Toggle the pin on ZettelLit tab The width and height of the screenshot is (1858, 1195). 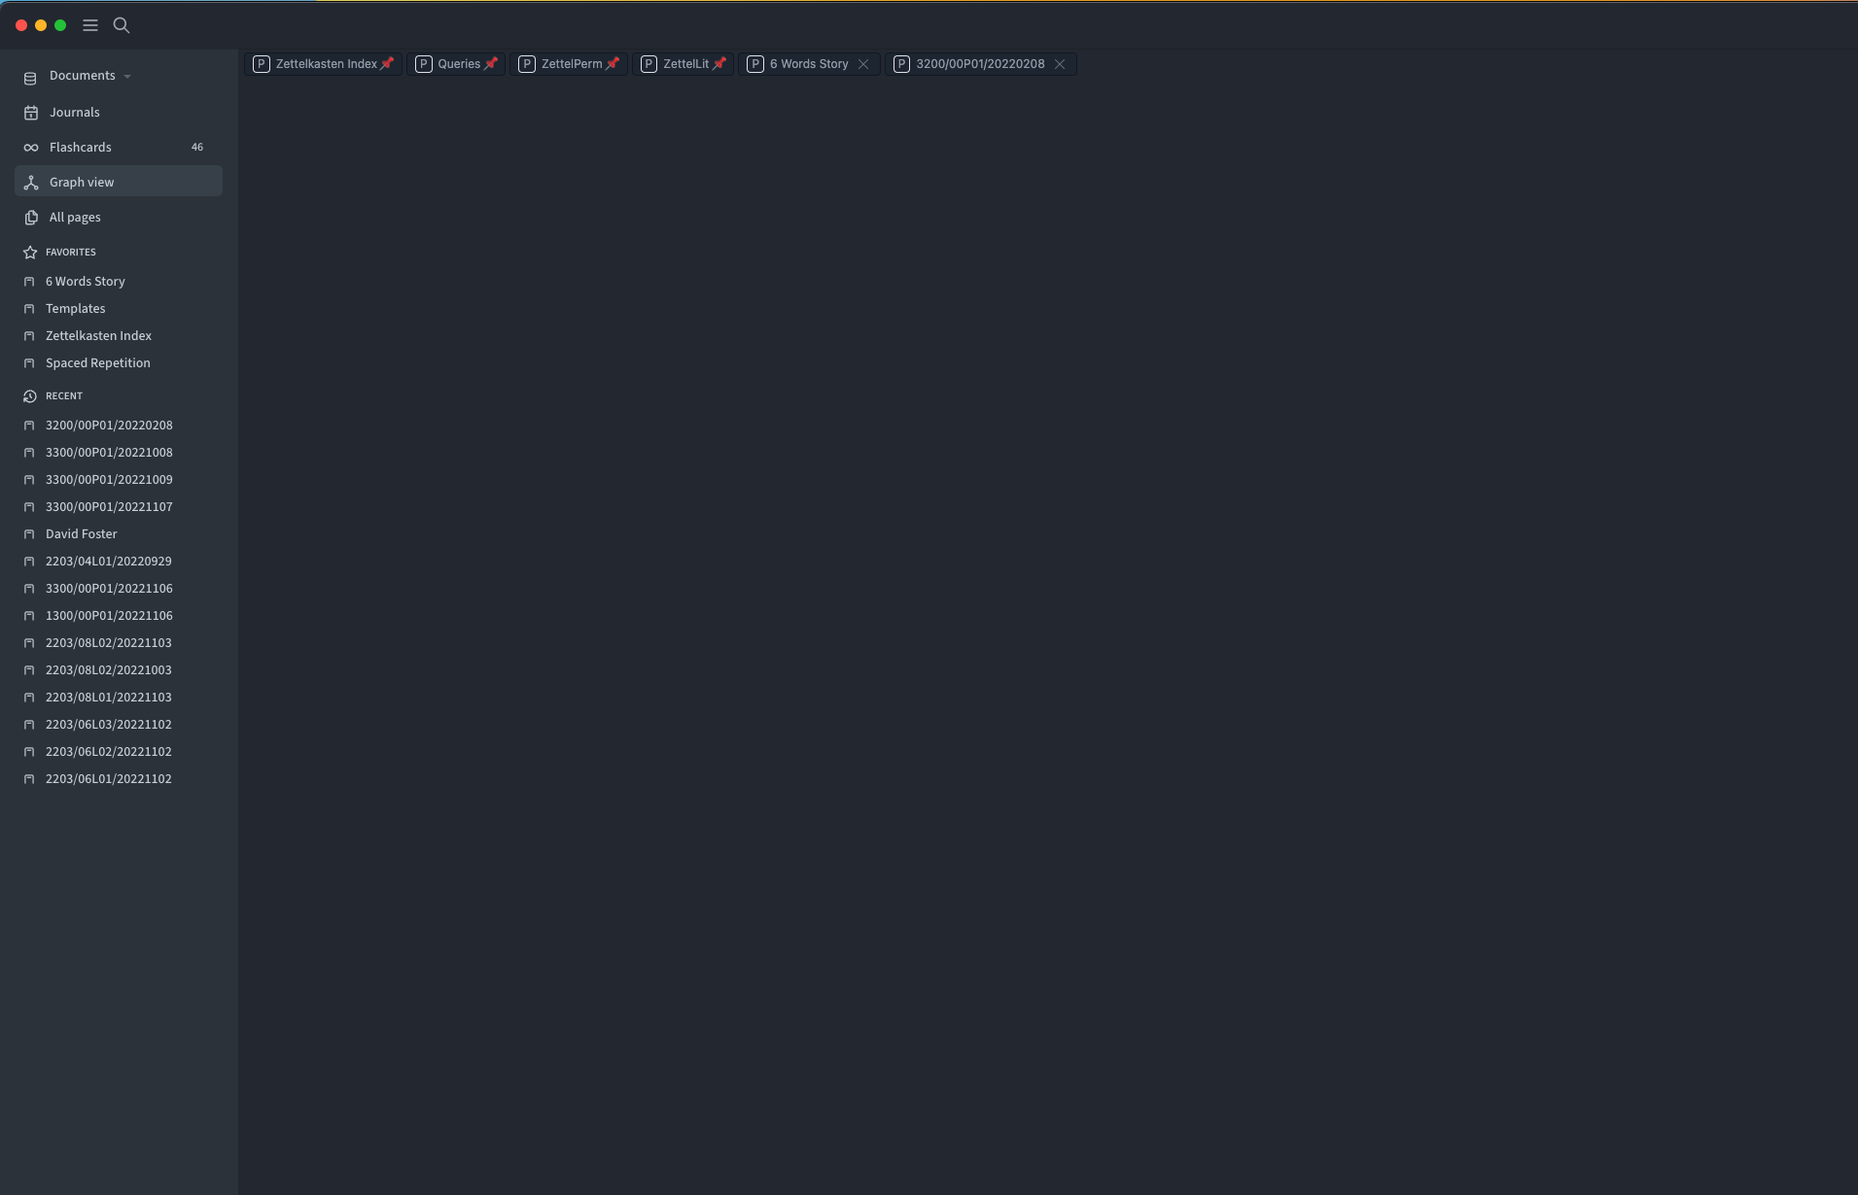point(719,64)
